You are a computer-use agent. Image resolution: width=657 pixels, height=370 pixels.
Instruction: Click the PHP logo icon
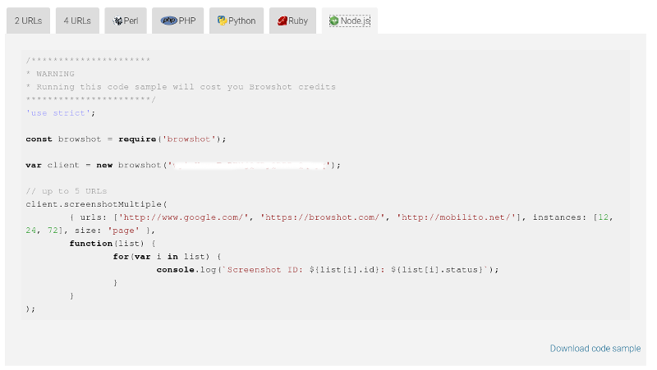(x=169, y=21)
